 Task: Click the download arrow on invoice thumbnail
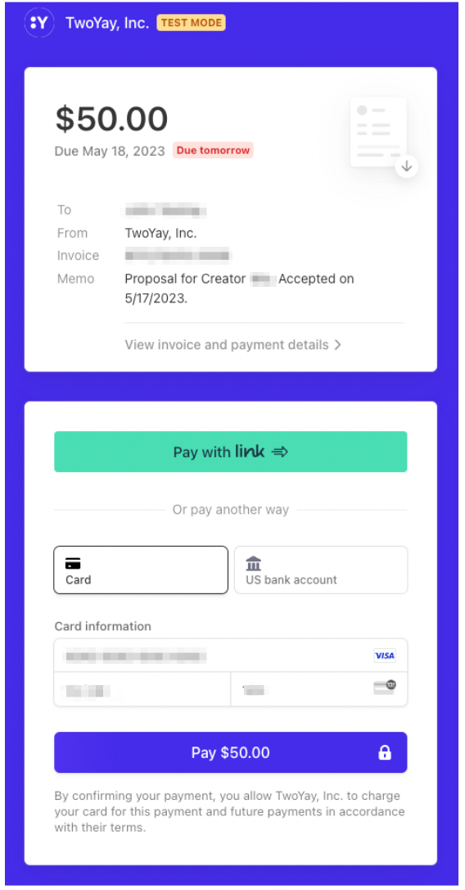pyautogui.click(x=407, y=167)
